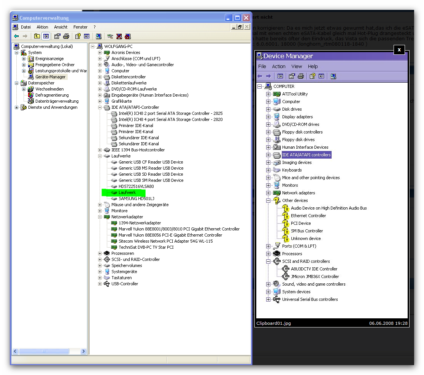The width and height of the screenshot is (424, 375).
Task: Close the Device Manager image with X
Action: coord(399,50)
